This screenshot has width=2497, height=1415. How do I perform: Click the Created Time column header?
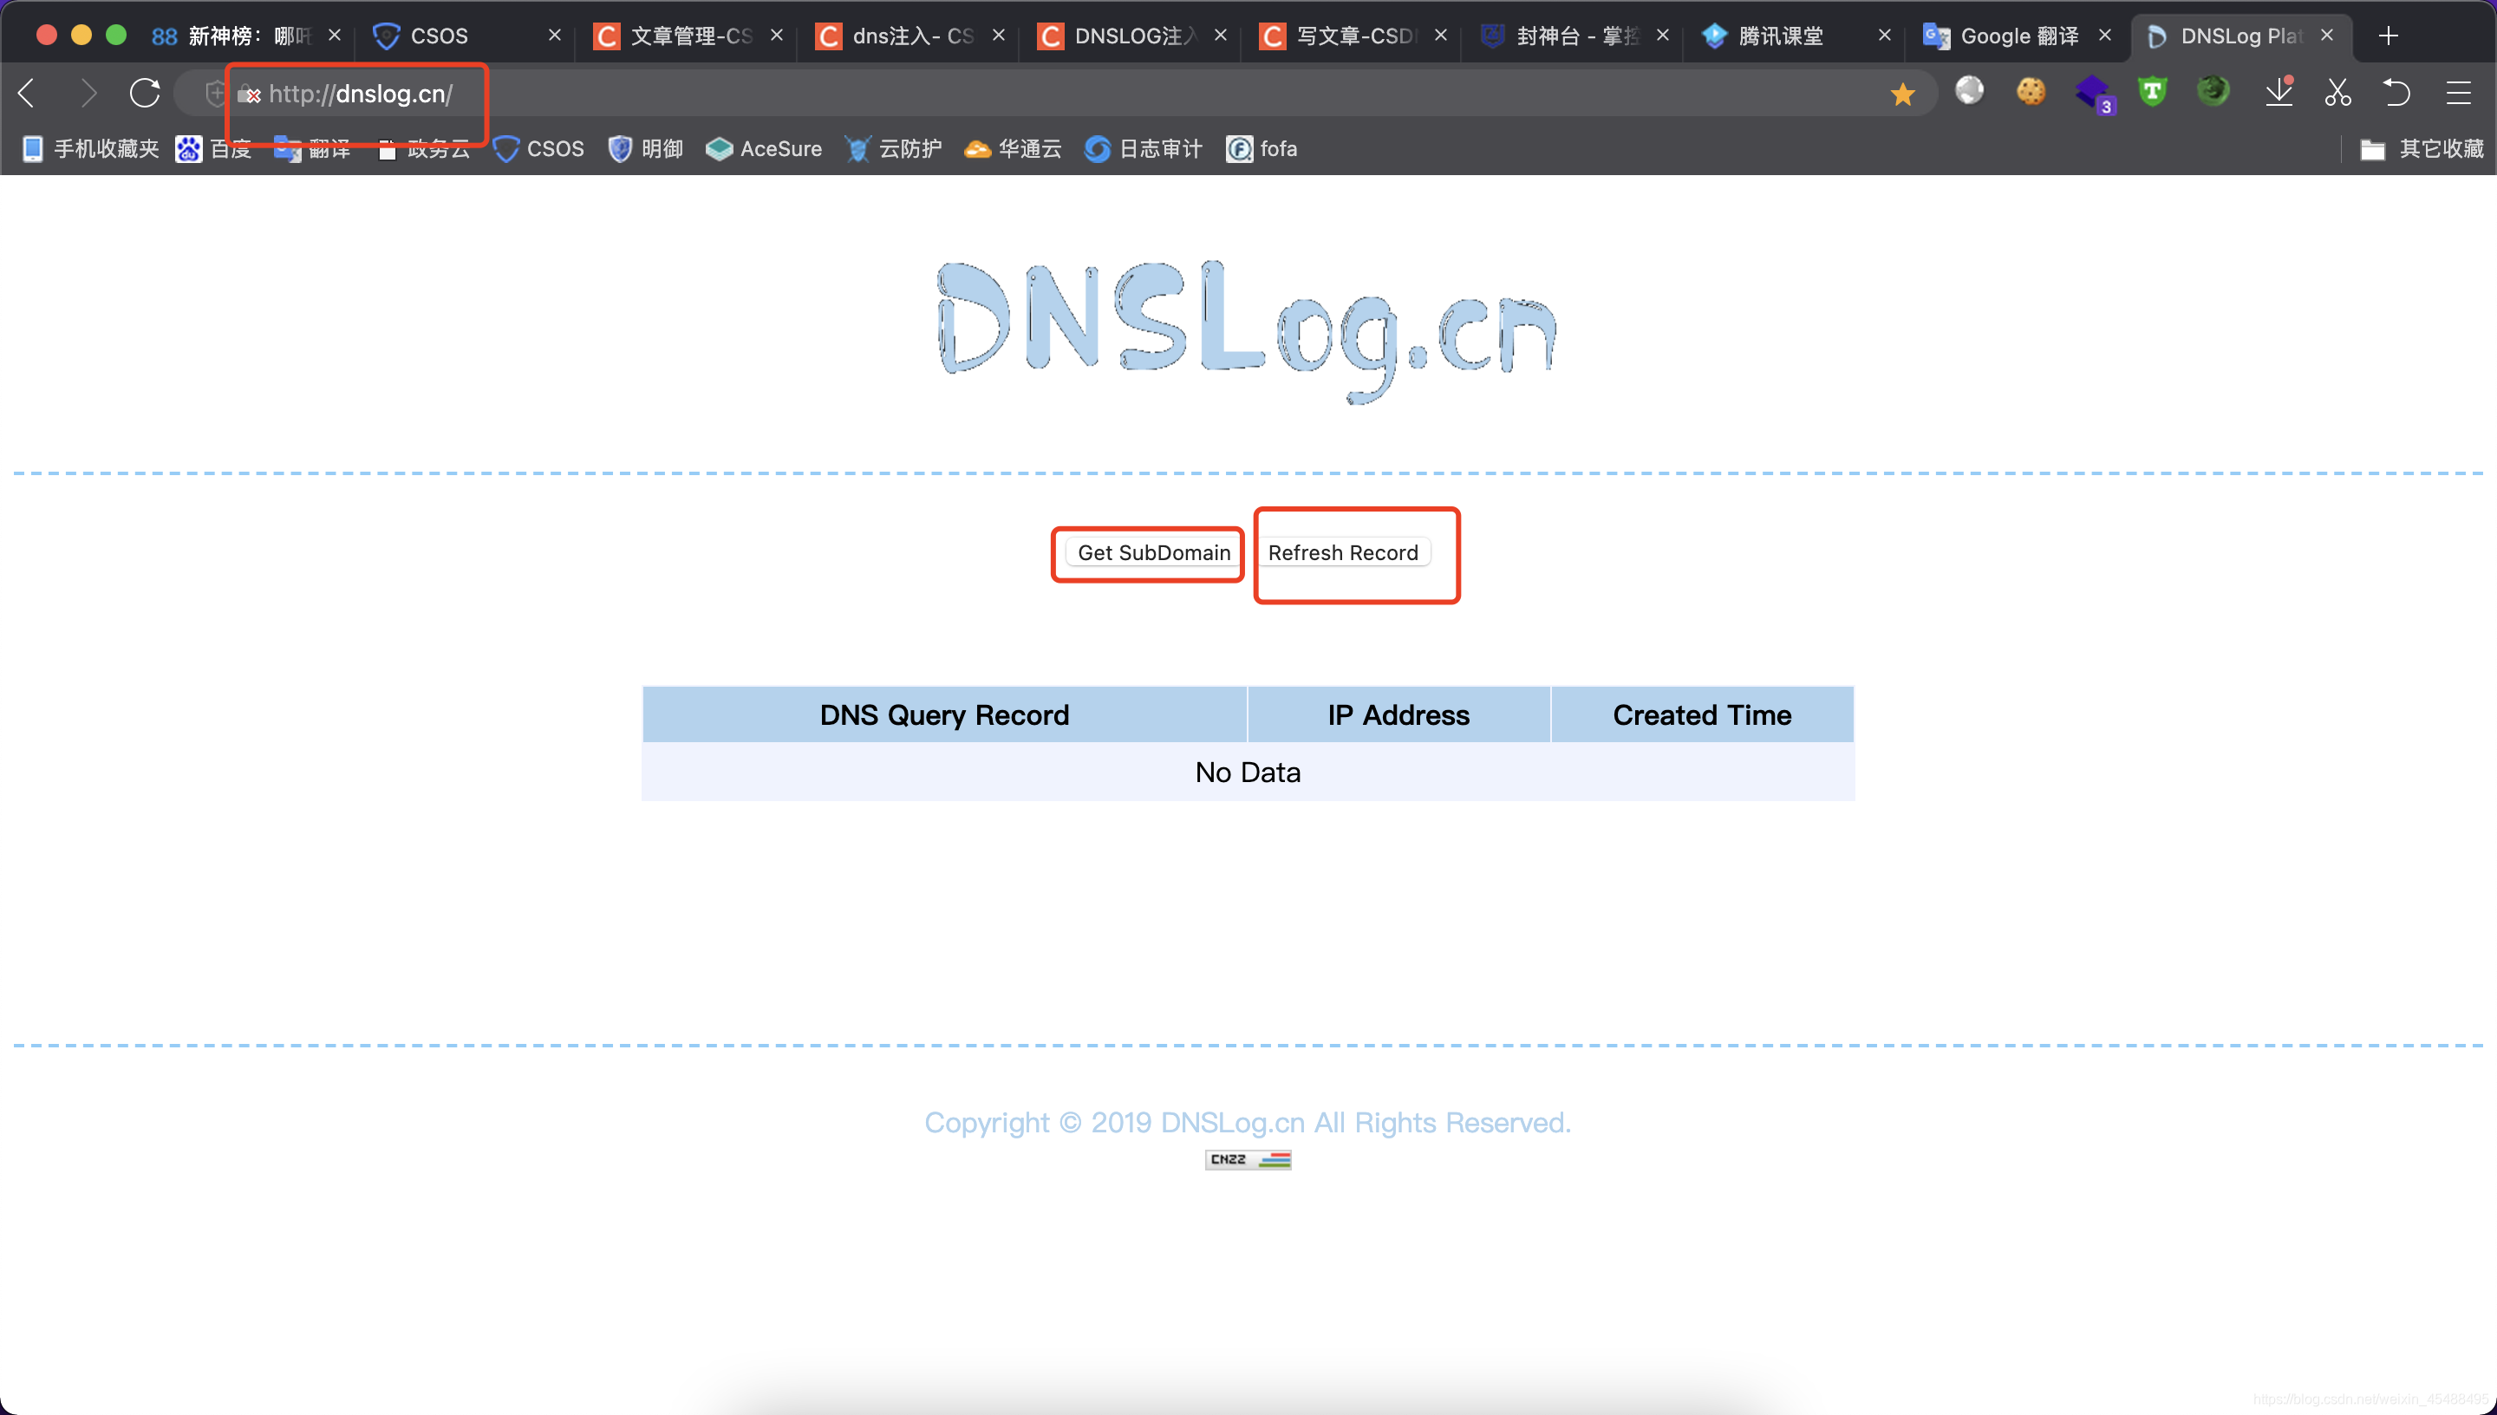click(x=1701, y=715)
